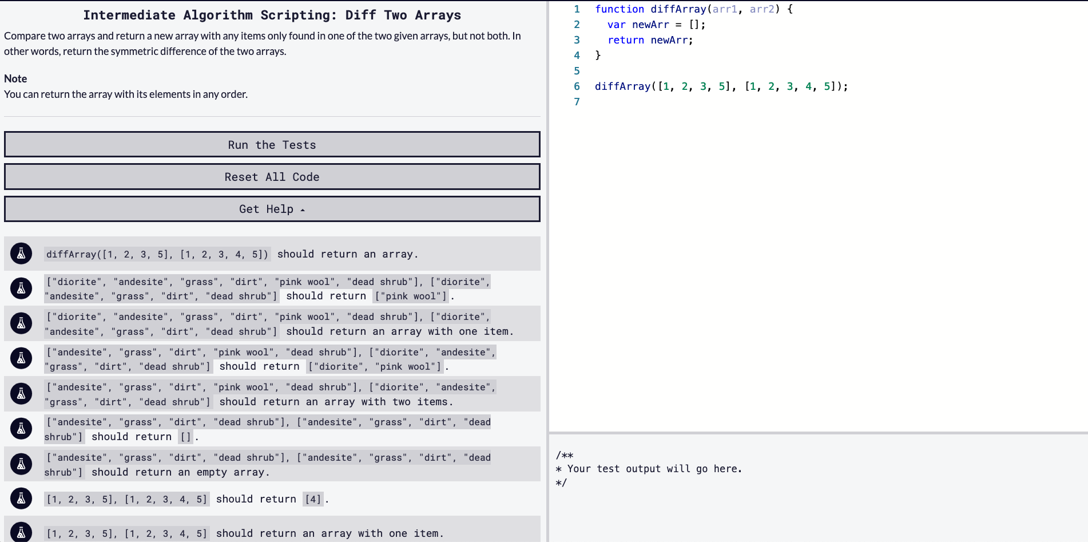
Task: Click 'should return an empty array' text
Action: tap(181, 472)
